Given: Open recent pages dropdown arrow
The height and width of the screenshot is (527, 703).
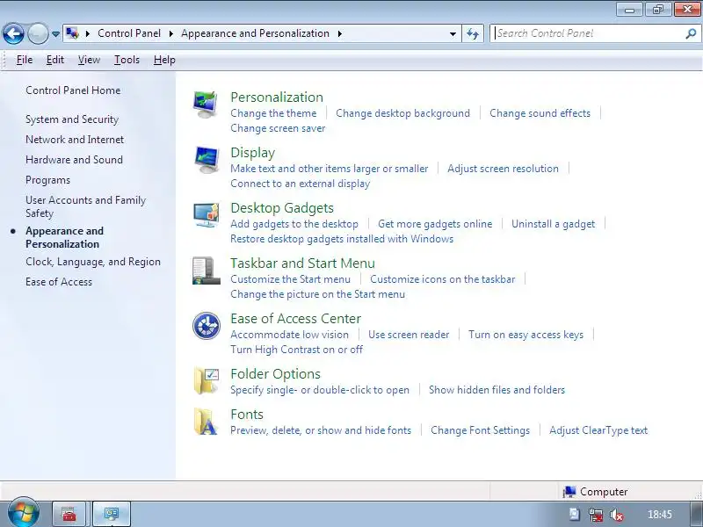Looking at the screenshot, I should click(x=55, y=34).
